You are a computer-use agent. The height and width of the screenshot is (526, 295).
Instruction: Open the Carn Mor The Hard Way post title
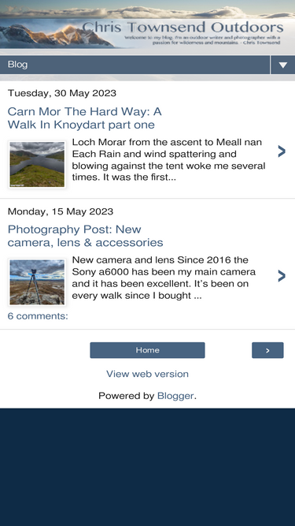click(85, 118)
